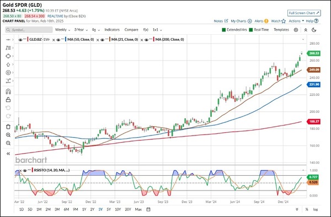
Task: Select the Max time range
Action: pyautogui.click(x=138, y=209)
